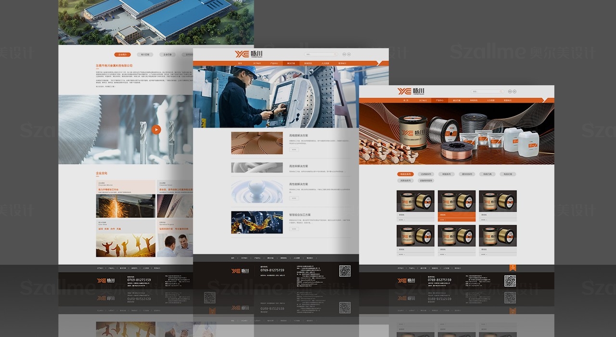Open the 高效率解决方案 heading link
616x337 pixels.
pos(298,166)
